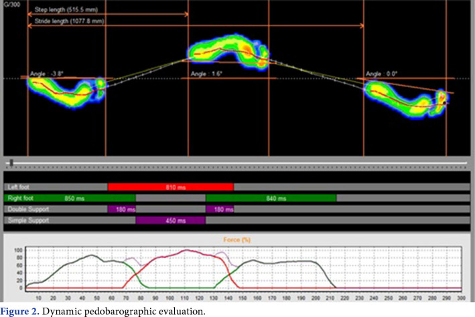Select the red Left foot 810 ms bar
Image resolution: width=475 pixels, height=317 pixels.
(171, 187)
